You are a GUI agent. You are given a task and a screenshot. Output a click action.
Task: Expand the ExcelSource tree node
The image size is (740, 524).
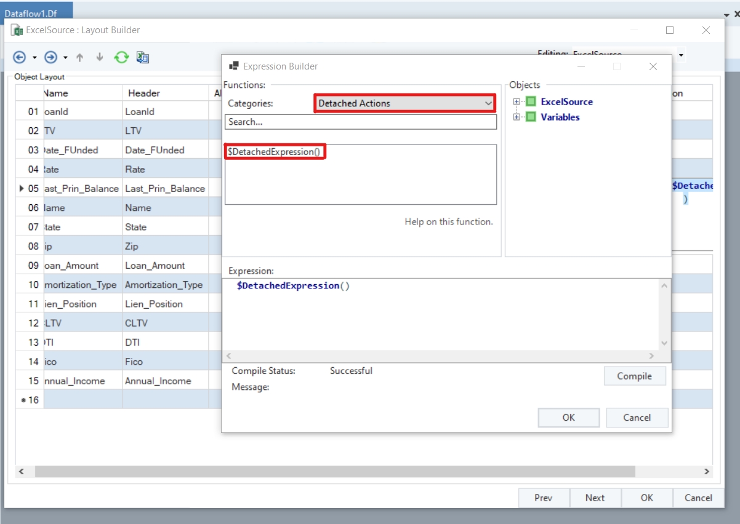(517, 102)
